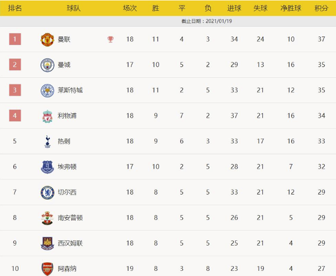Click the Tottenham club crest
The image size is (336, 276).
pyautogui.click(x=47, y=141)
